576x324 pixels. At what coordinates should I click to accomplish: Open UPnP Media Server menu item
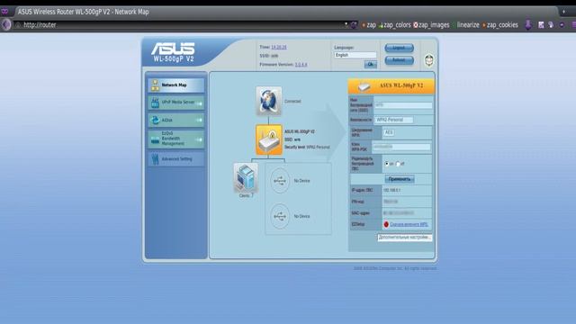coord(176,103)
